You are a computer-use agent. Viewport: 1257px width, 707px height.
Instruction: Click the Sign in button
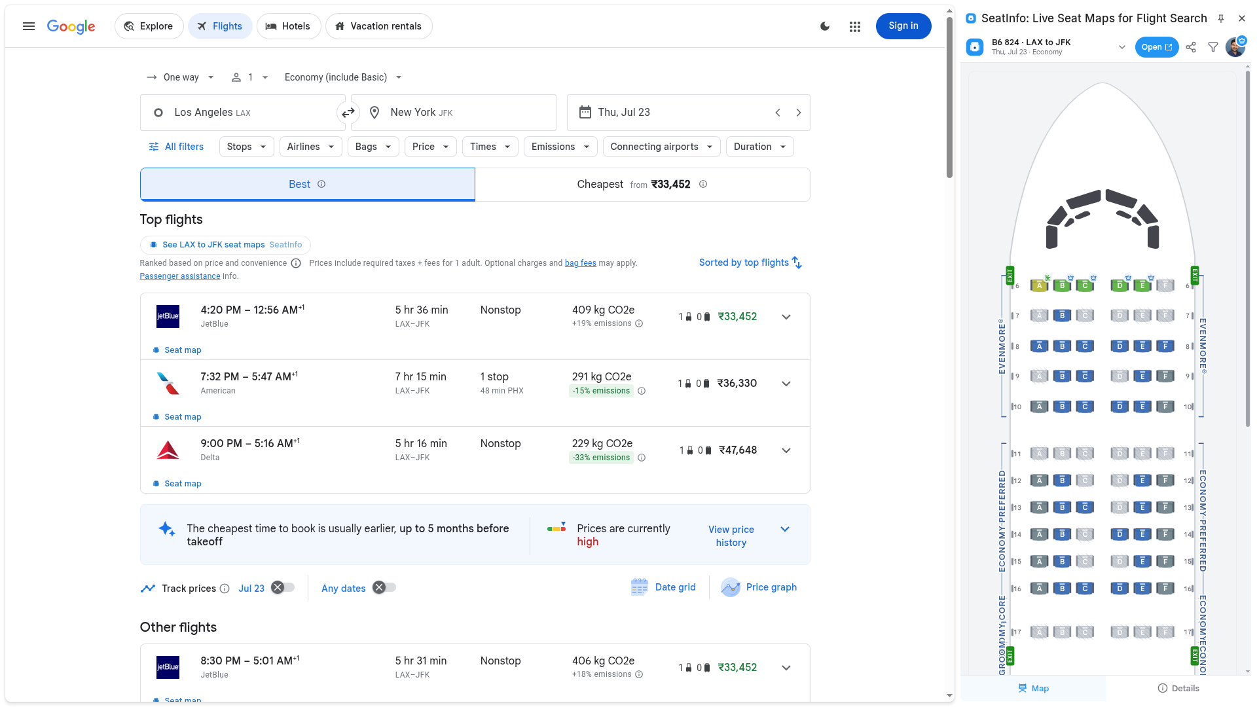pos(903,26)
